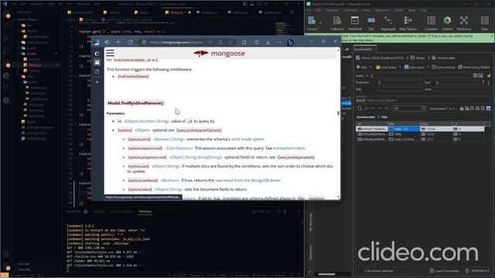Open Query history in Studio 3T

443,67
